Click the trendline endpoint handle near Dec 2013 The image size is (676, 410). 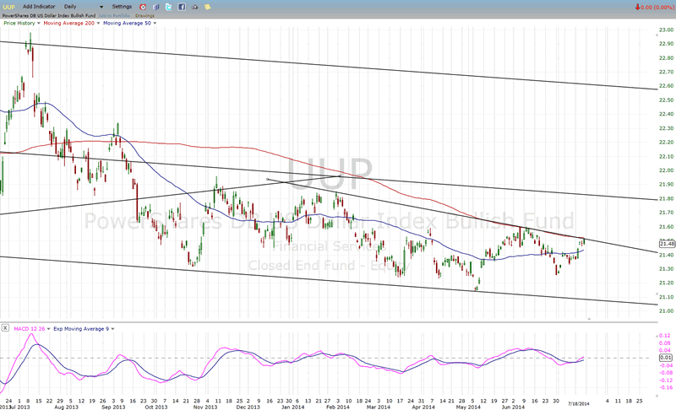pyautogui.click(x=267, y=179)
